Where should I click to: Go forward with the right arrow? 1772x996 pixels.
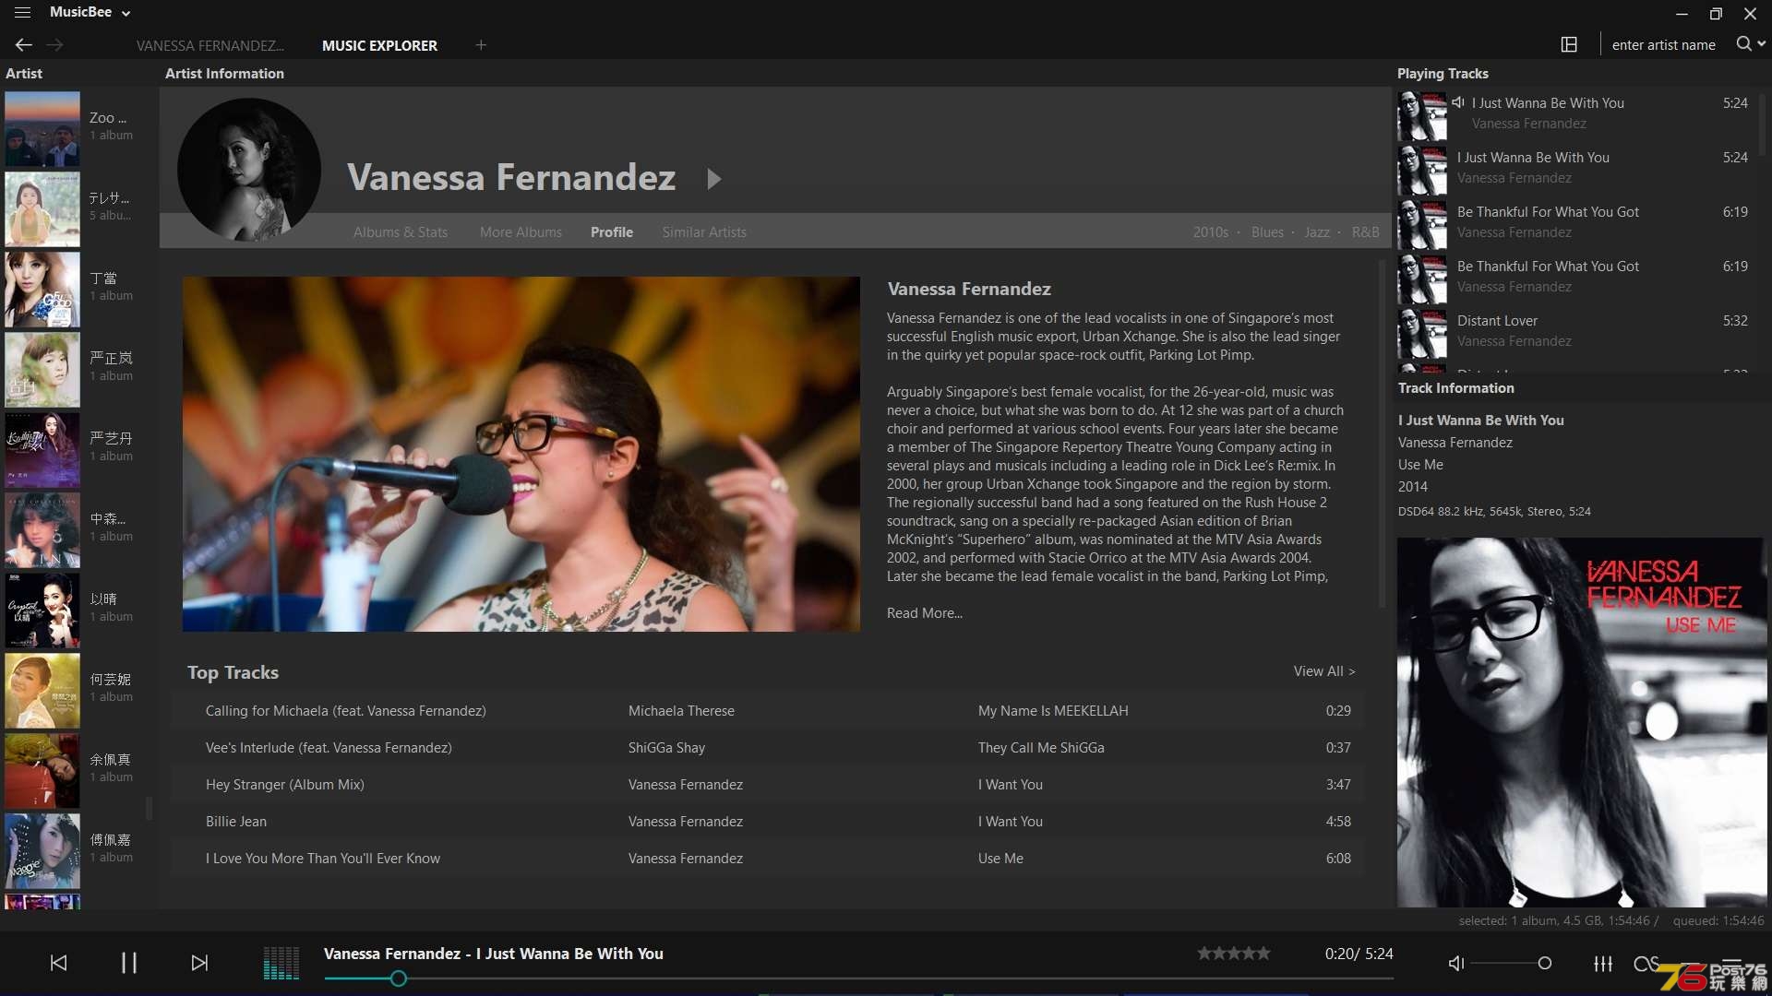55,44
